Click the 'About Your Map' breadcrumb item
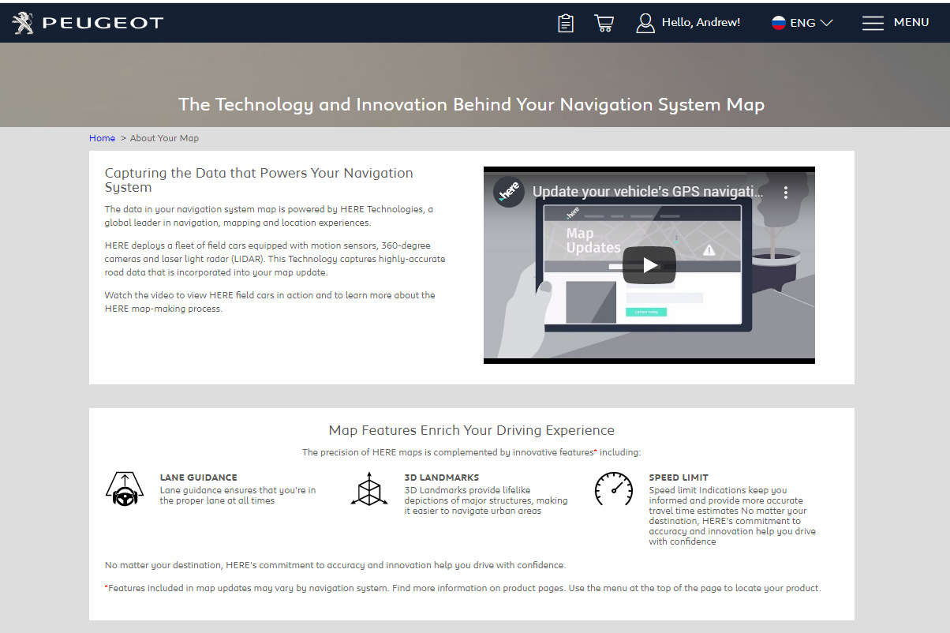Screen dimensions: 950x633 coord(164,138)
